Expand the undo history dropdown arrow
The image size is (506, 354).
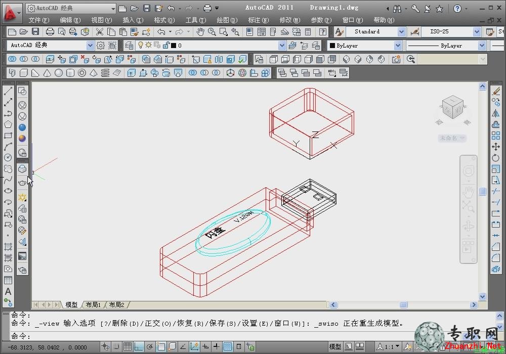click(x=170, y=31)
